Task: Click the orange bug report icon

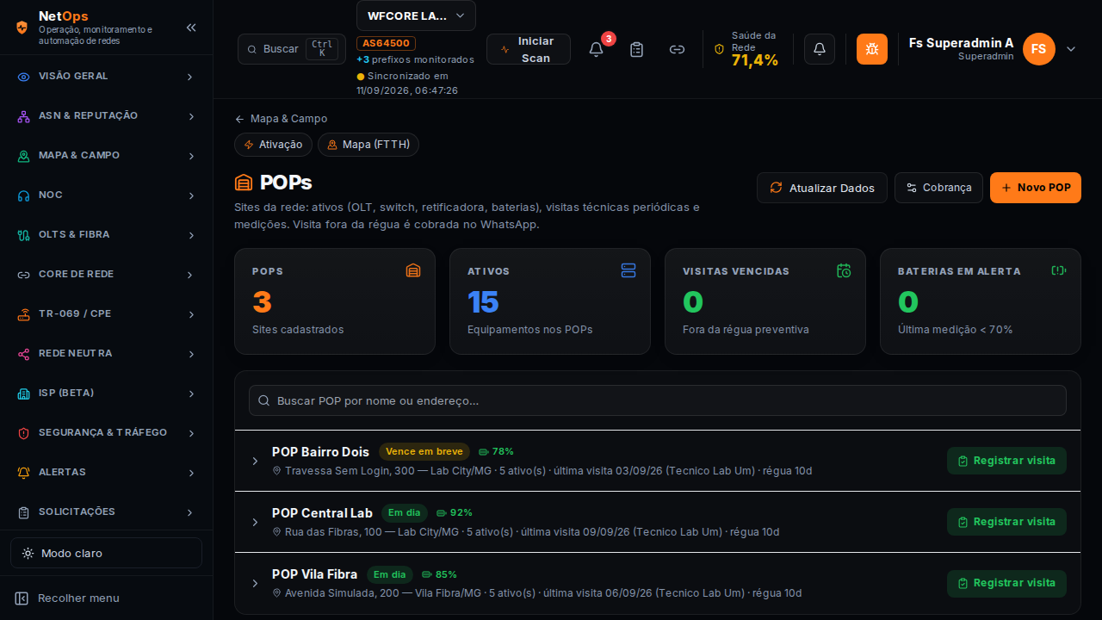Action: click(x=872, y=49)
